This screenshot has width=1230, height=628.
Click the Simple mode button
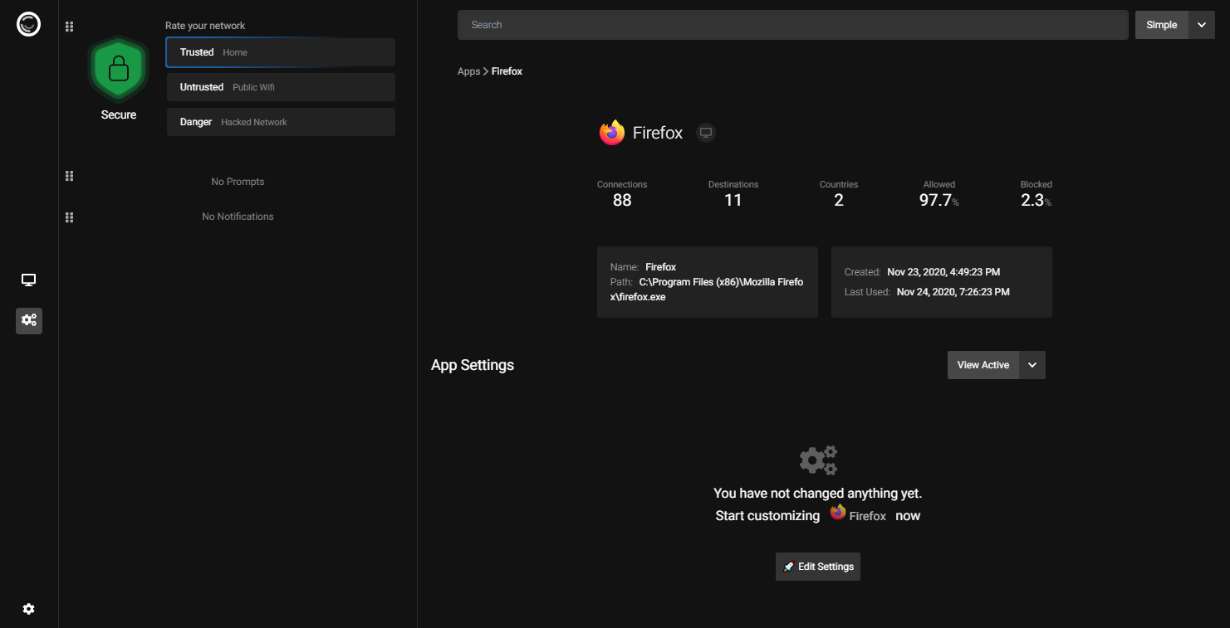[x=1162, y=25]
